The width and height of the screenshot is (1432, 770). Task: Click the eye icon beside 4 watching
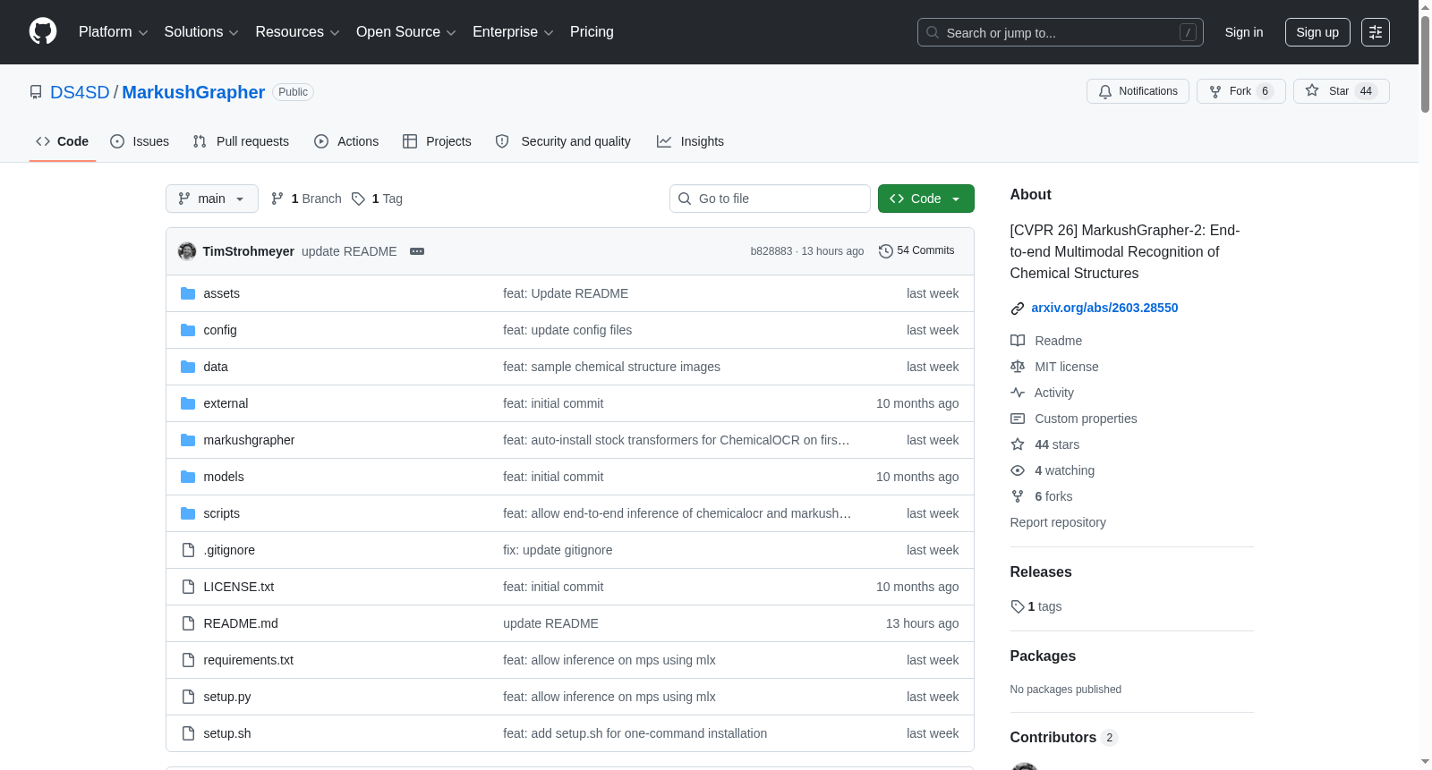point(1018,470)
